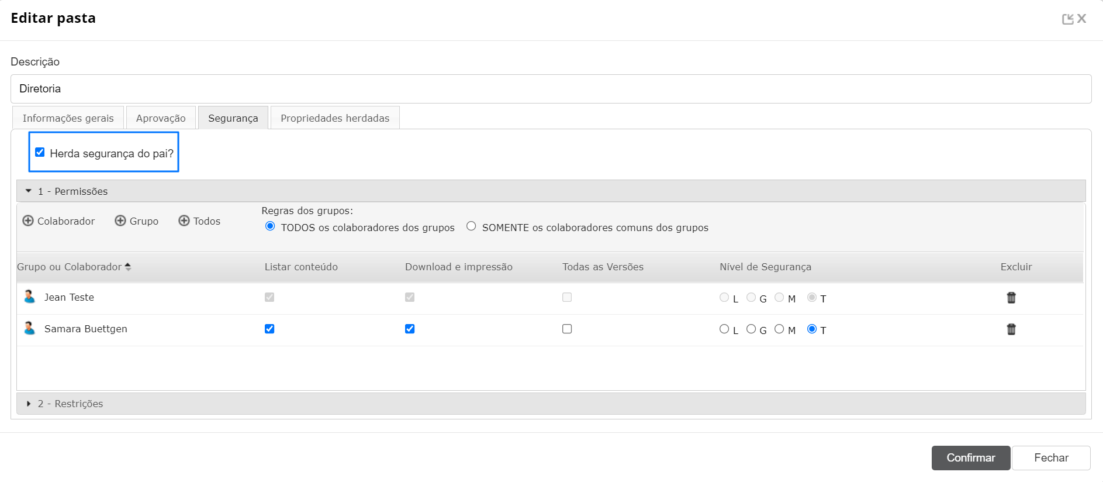Select security level M for Samara Buettgen
Image resolution: width=1103 pixels, height=482 pixels.
(779, 329)
